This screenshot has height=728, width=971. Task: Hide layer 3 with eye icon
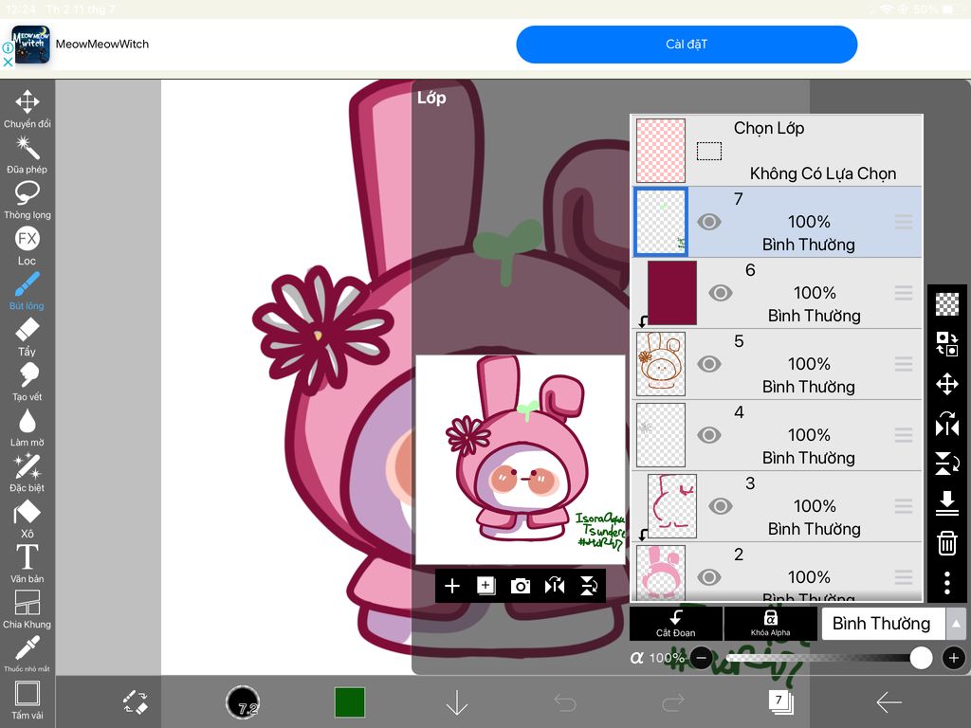click(x=721, y=506)
